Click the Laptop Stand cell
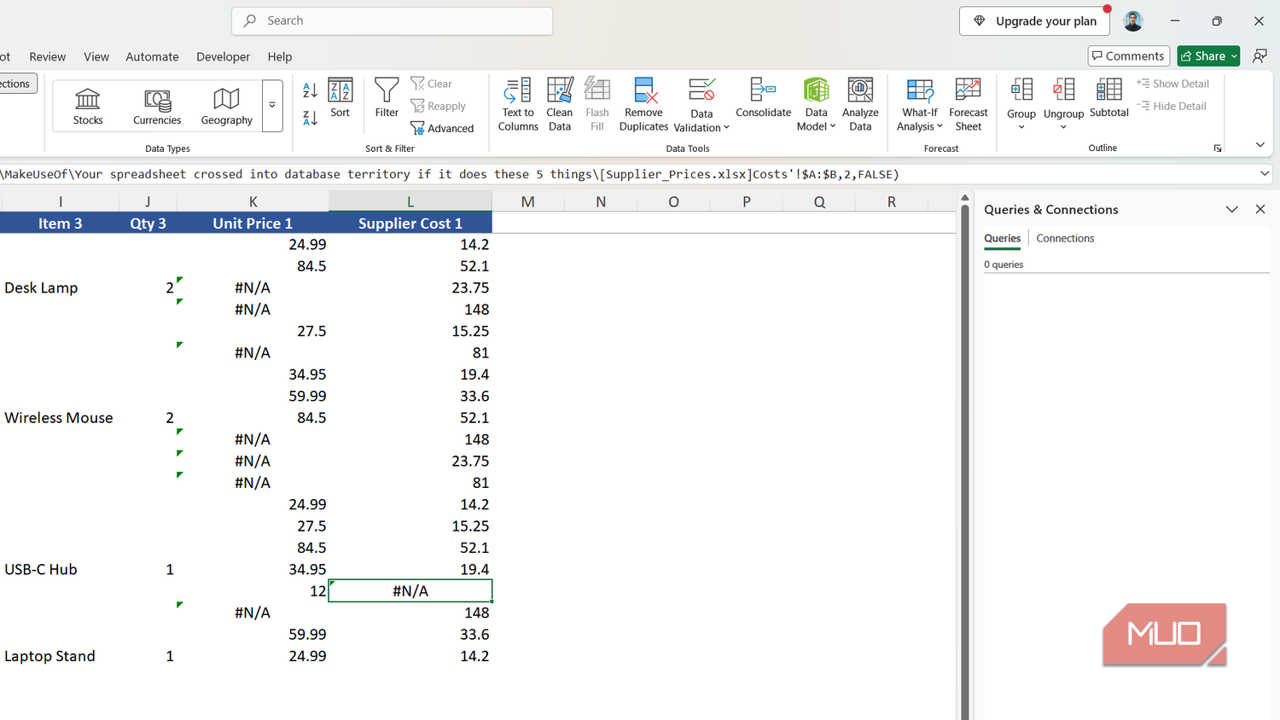Viewport: 1280px width, 720px height. click(60, 656)
